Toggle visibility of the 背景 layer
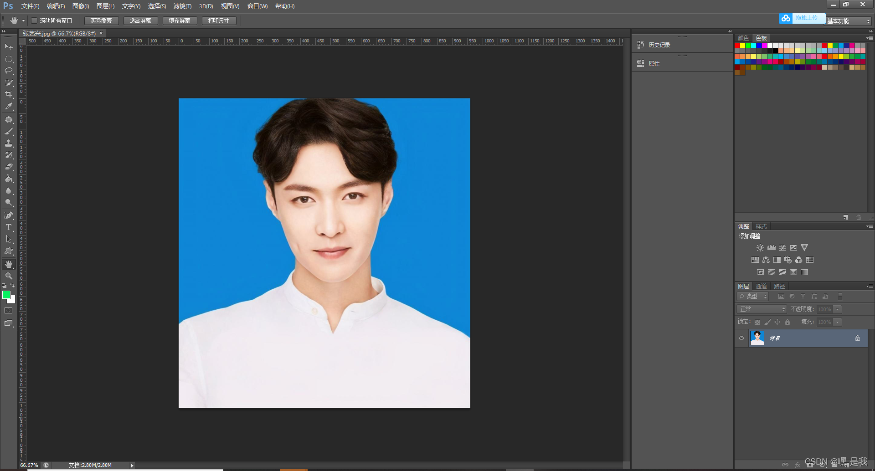Screen dimensions: 875x471 (741, 338)
